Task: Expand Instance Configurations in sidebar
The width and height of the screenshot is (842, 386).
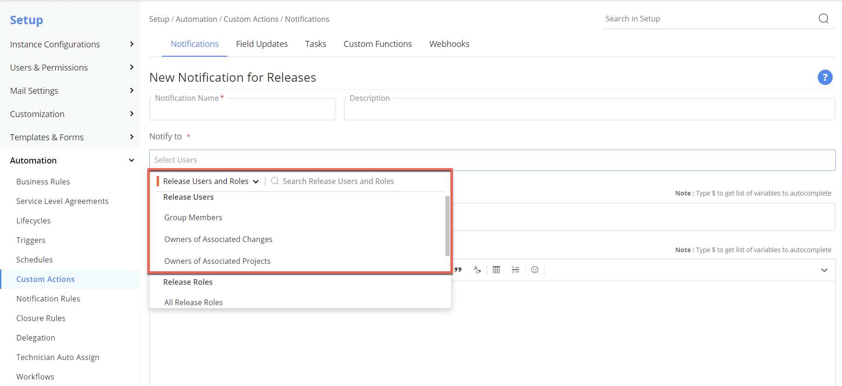Action: pyautogui.click(x=132, y=44)
